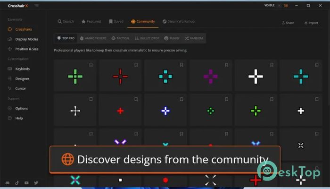This screenshot has height=189, width=330.
Task: Select the red outlined gap crosshair
Action: coord(120,77)
